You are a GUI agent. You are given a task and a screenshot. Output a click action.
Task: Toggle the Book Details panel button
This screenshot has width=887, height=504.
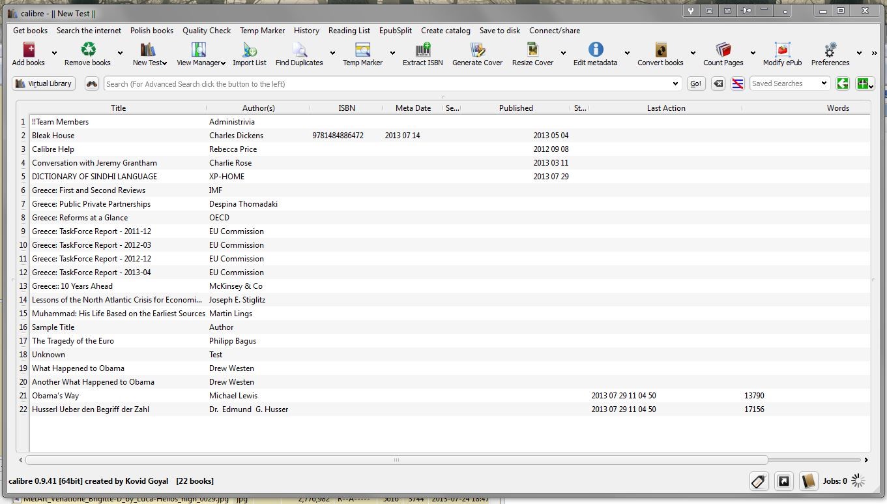click(x=809, y=481)
